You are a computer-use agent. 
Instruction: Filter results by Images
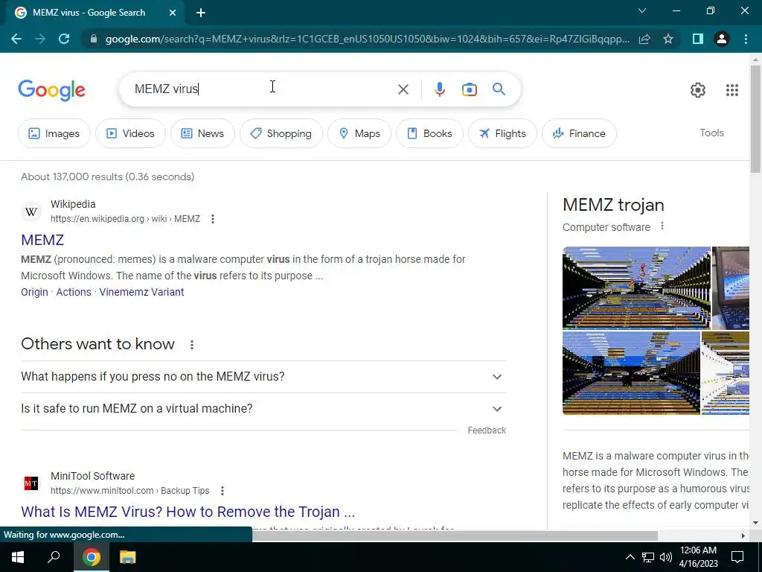click(x=54, y=133)
